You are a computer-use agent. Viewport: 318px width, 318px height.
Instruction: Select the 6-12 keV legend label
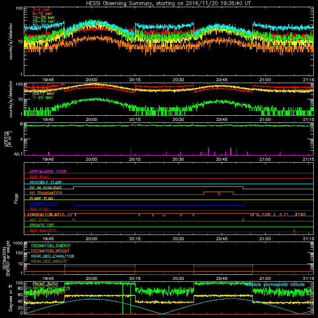point(43,14)
